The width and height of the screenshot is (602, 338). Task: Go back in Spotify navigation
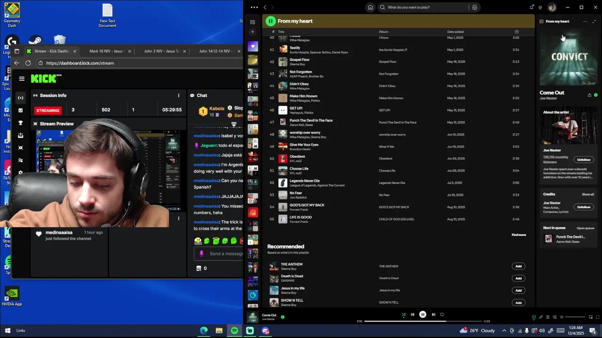tap(265, 7)
